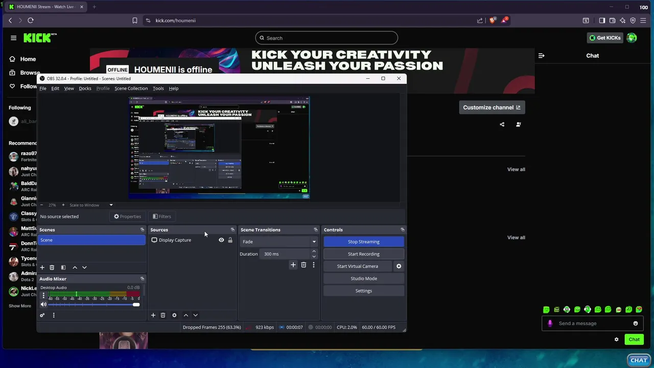Open OBS Tools menu
Image resolution: width=654 pixels, height=368 pixels.
pos(158,88)
